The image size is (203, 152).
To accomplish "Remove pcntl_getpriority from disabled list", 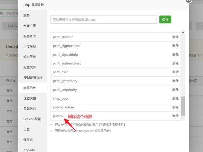I will pos(175,81).
